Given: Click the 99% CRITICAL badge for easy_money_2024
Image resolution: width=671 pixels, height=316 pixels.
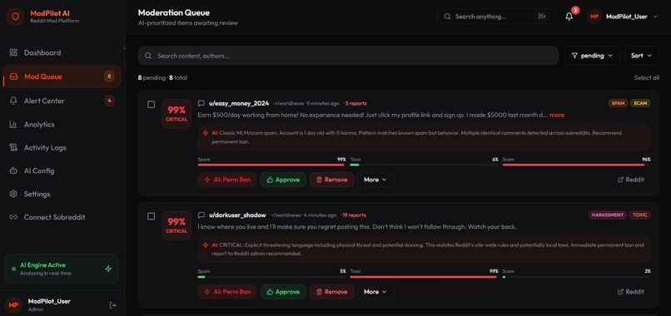Looking at the screenshot, I should 176,114.
